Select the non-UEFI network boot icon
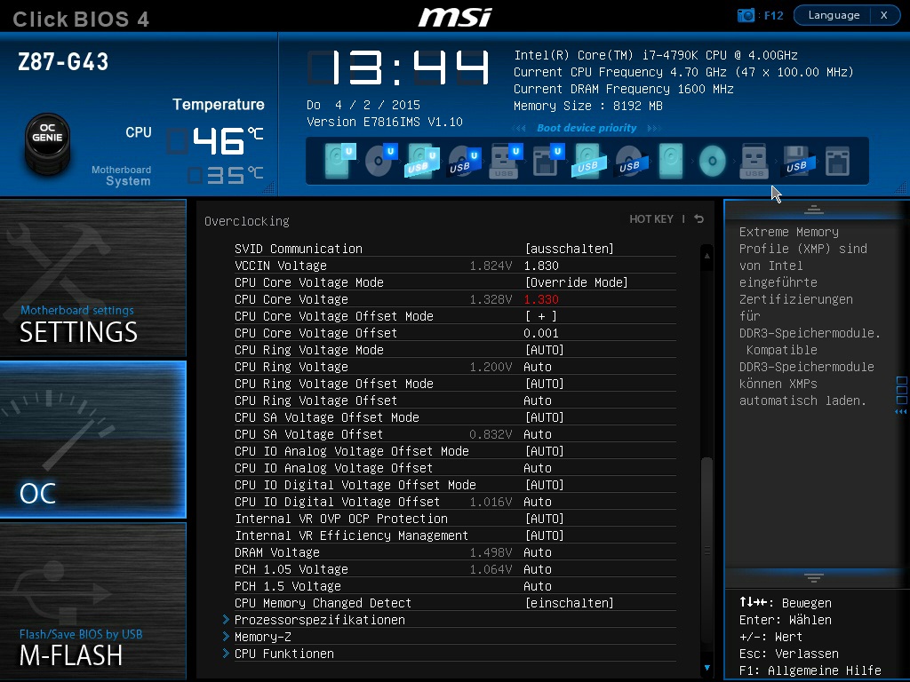 (x=837, y=162)
